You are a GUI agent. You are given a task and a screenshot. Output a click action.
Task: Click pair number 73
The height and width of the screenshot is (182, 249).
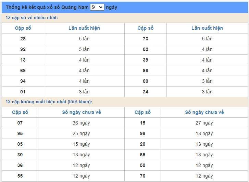pyautogui.click(x=146, y=39)
